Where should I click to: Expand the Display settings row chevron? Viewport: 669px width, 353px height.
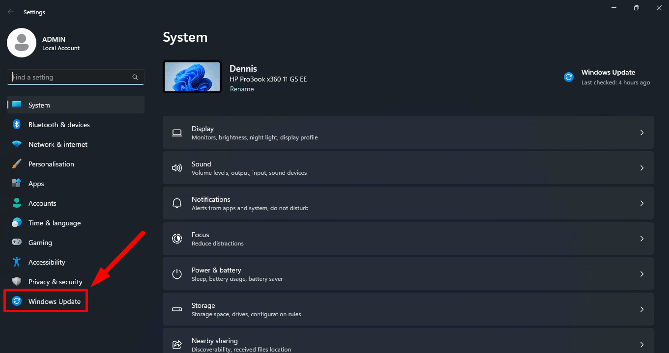tap(641, 132)
